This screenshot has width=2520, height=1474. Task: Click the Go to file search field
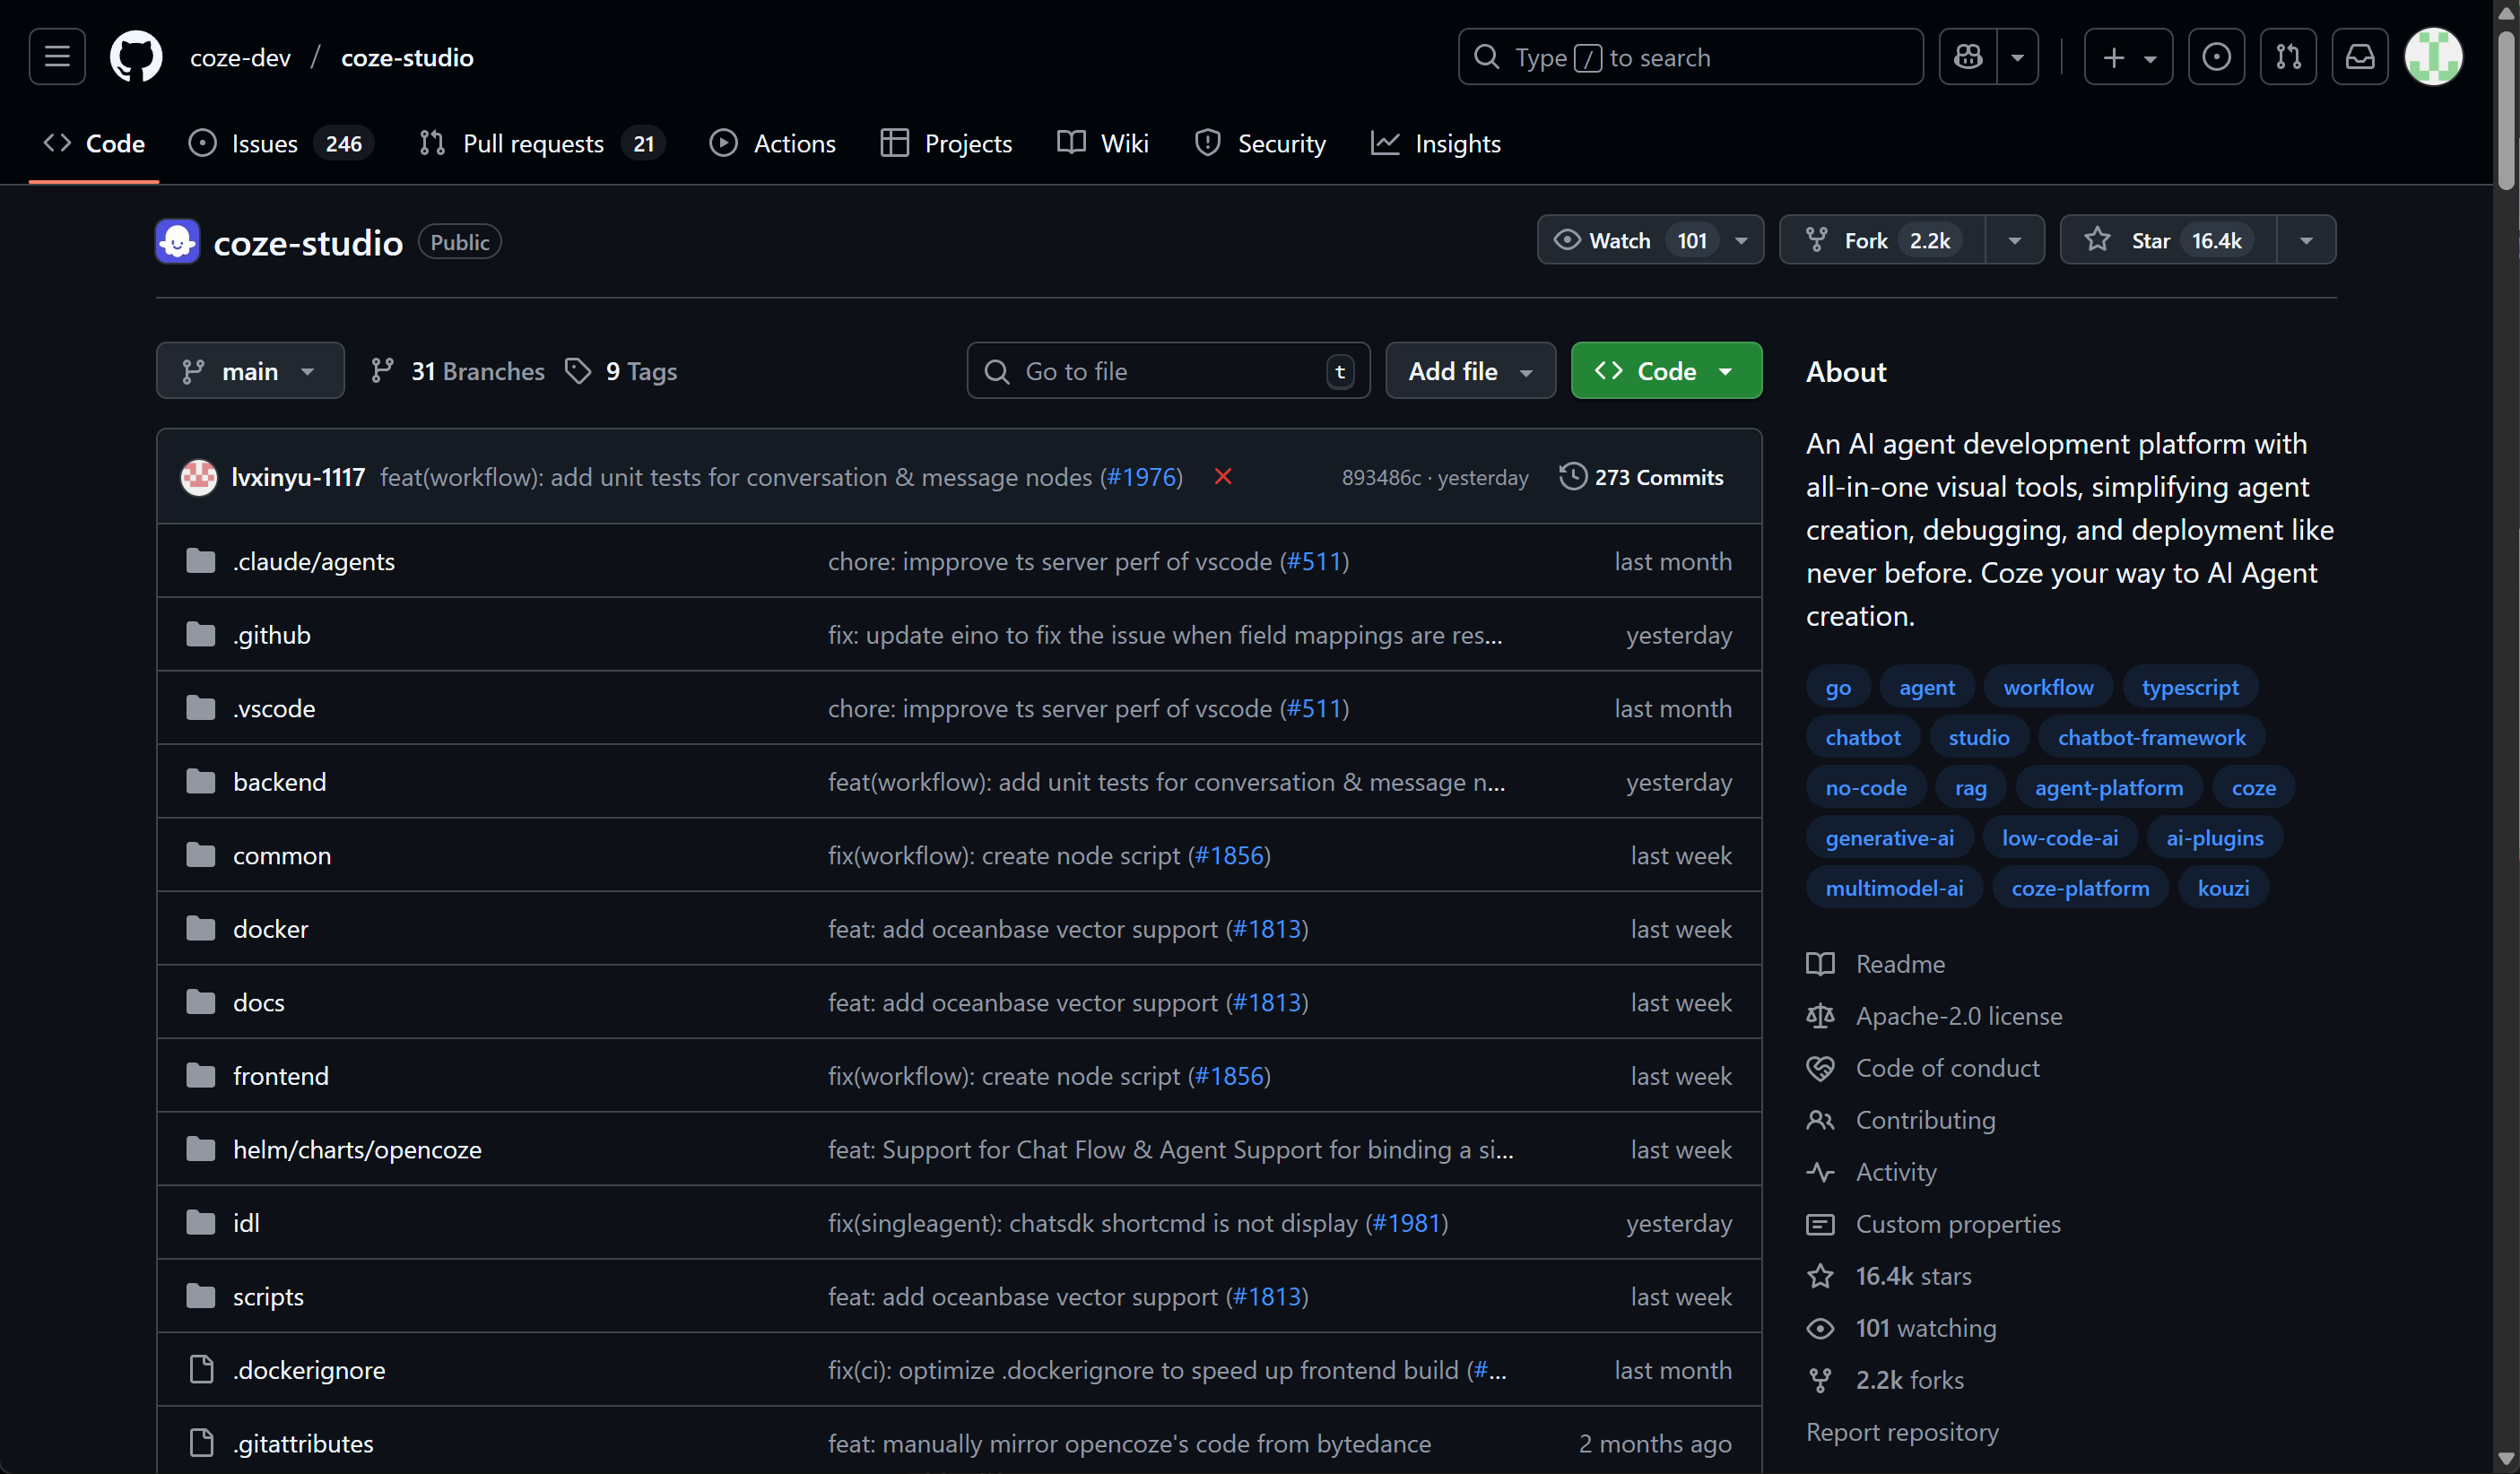(1168, 371)
